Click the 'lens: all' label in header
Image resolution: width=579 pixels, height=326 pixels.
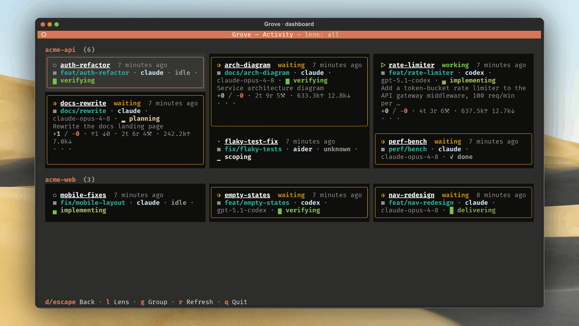[x=322, y=35]
